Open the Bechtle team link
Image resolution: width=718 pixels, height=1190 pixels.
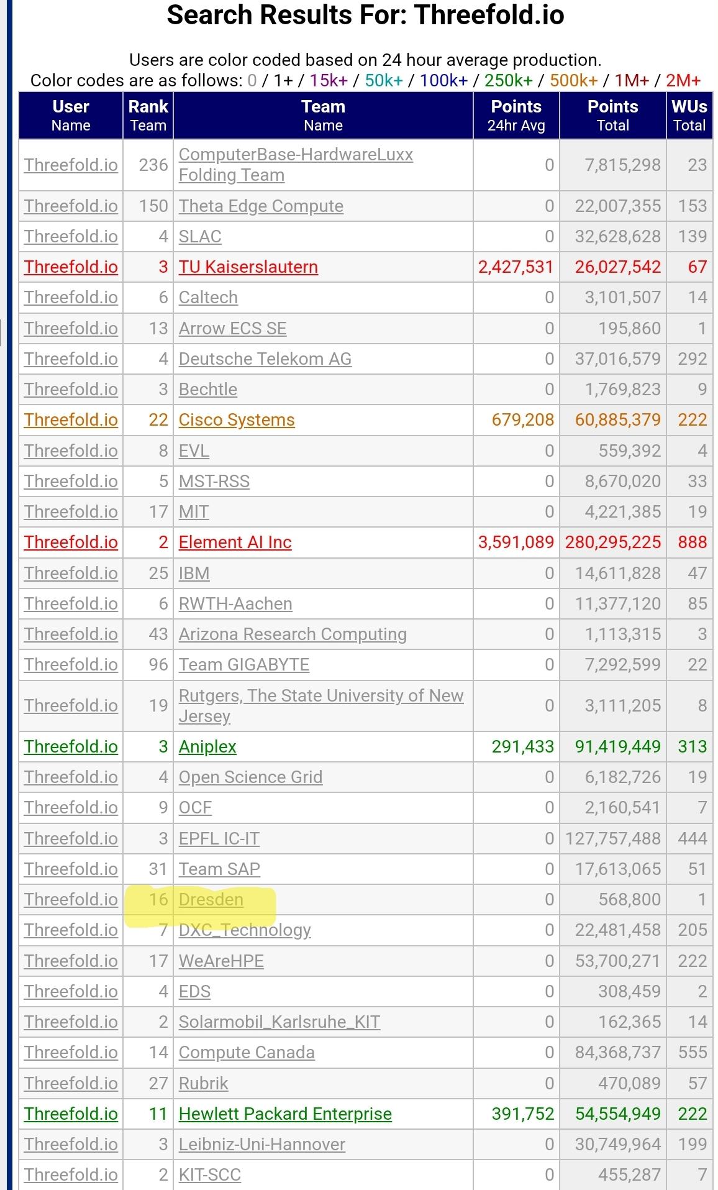208,389
